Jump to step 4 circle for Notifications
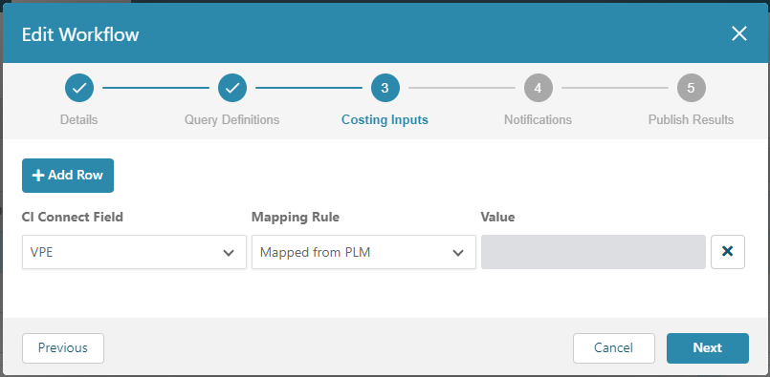The height and width of the screenshot is (377, 770). pyautogui.click(x=539, y=88)
